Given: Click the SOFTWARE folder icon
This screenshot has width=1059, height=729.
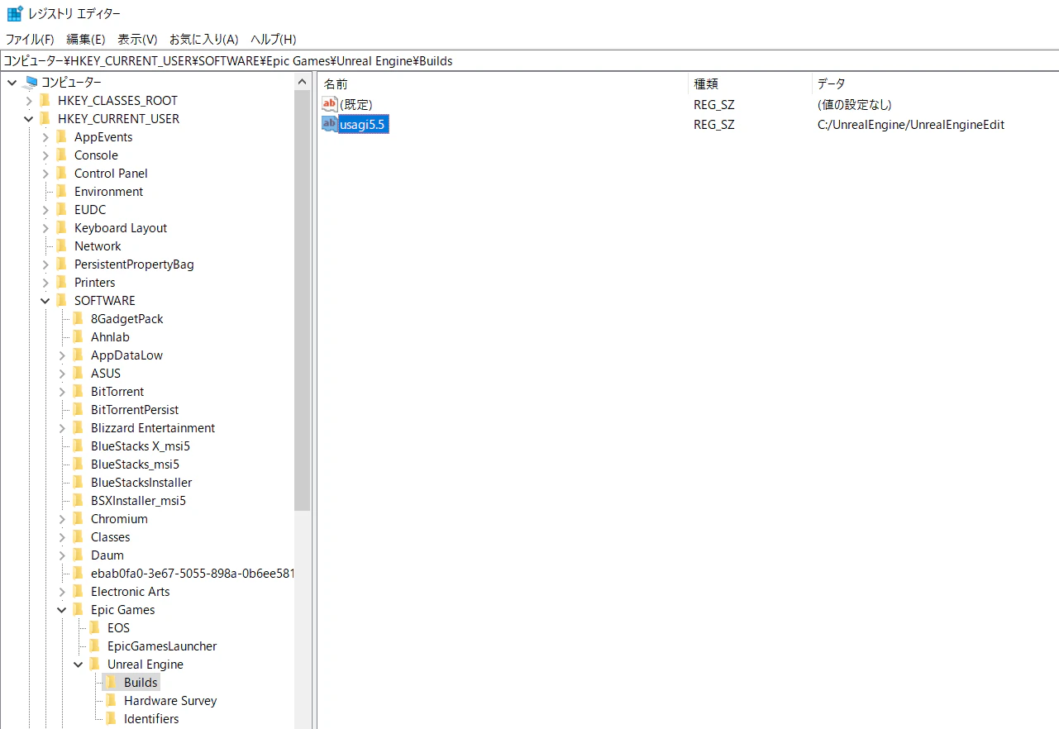Looking at the screenshot, I should point(61,300).
